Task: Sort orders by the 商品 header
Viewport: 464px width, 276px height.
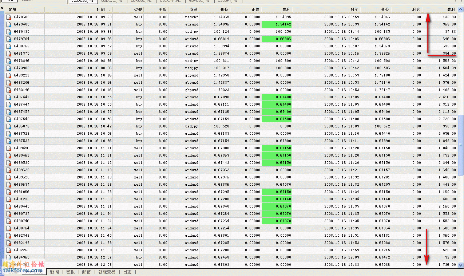Action: click(x=184, y=9)
